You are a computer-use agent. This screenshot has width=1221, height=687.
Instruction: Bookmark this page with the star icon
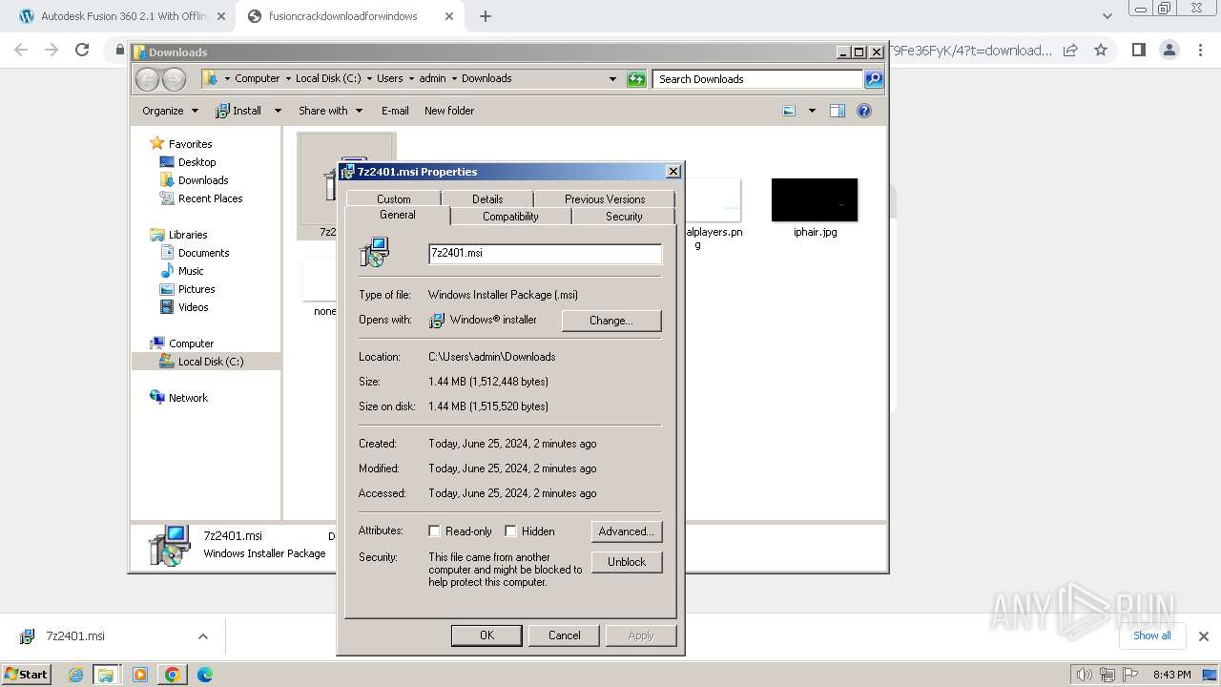point(1101,50)
